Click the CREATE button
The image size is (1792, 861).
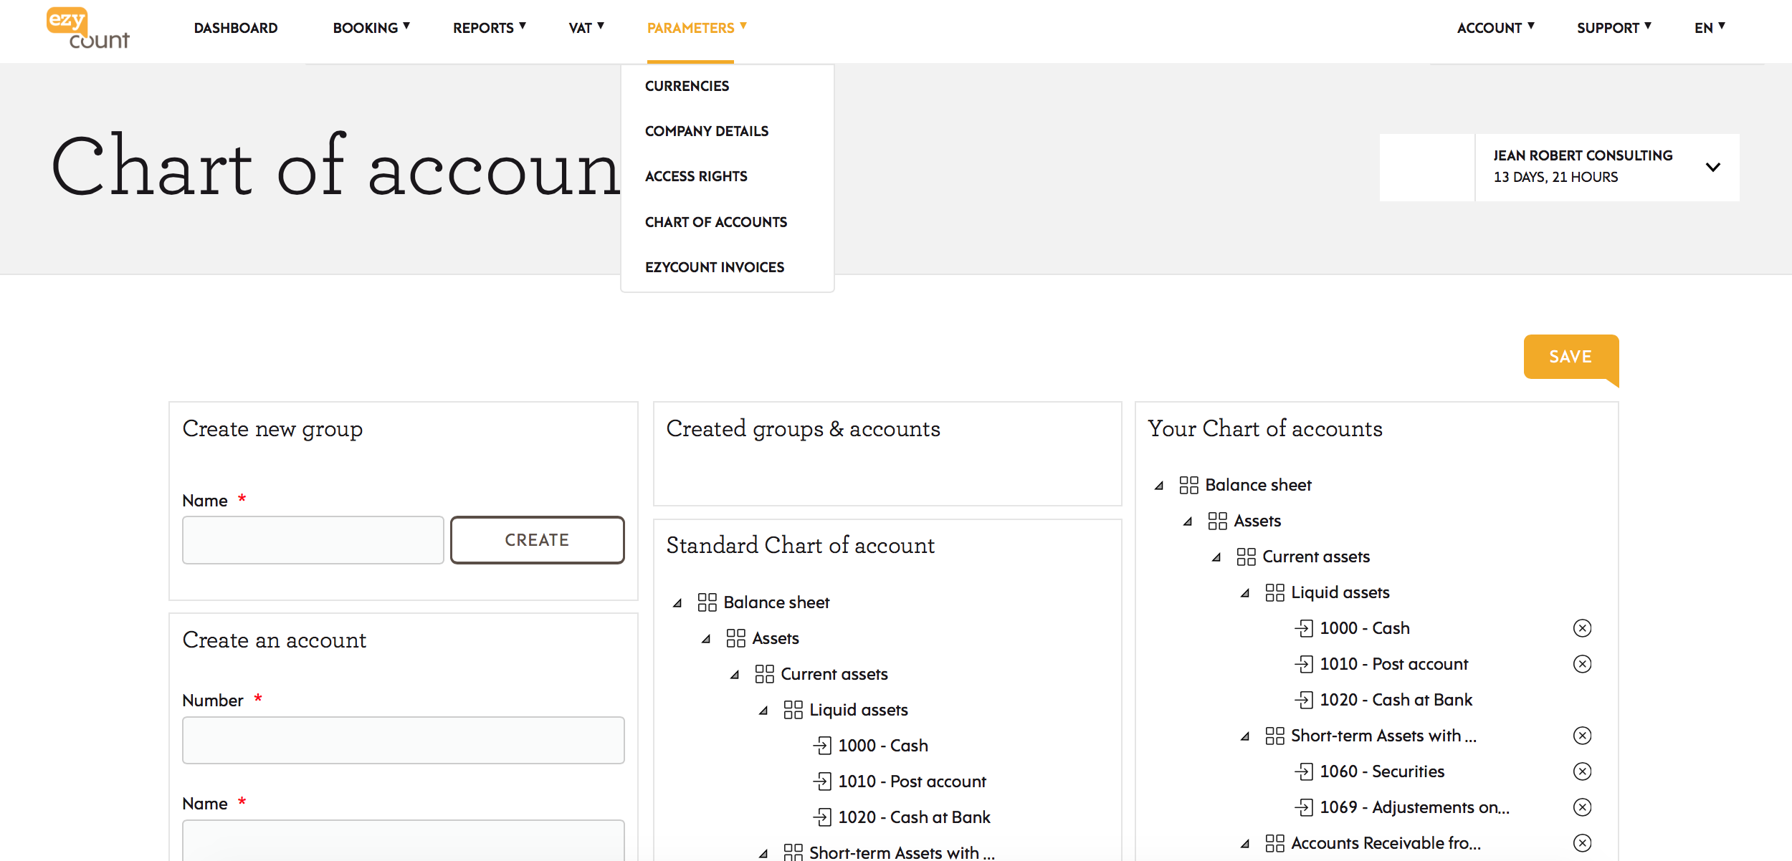pyautogui.click(x=537, y=539)
